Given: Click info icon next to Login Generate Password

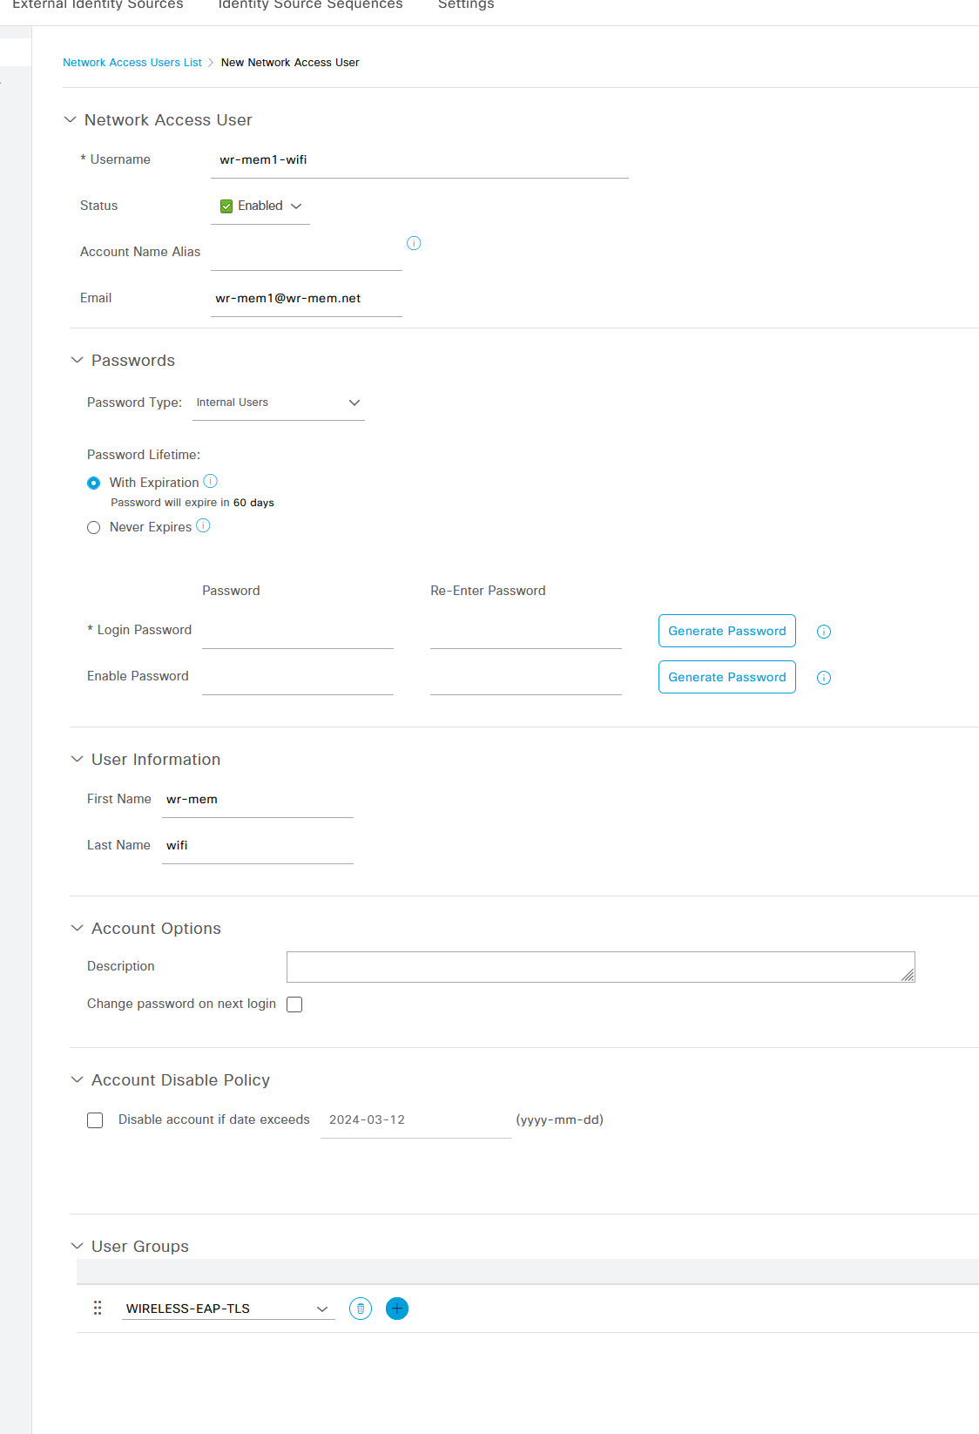Looking at the screenshot, I should [824, 632].
